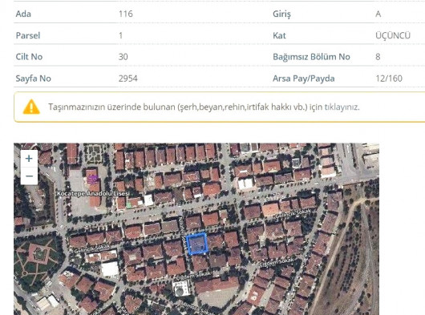Image resolution: width=425 pixels, height=315 pixels.
Task: Click the Cilt No value 30
Action: [x=123, y=57]
